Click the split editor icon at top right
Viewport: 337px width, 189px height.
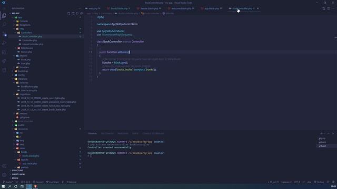(x=329, y=8)
